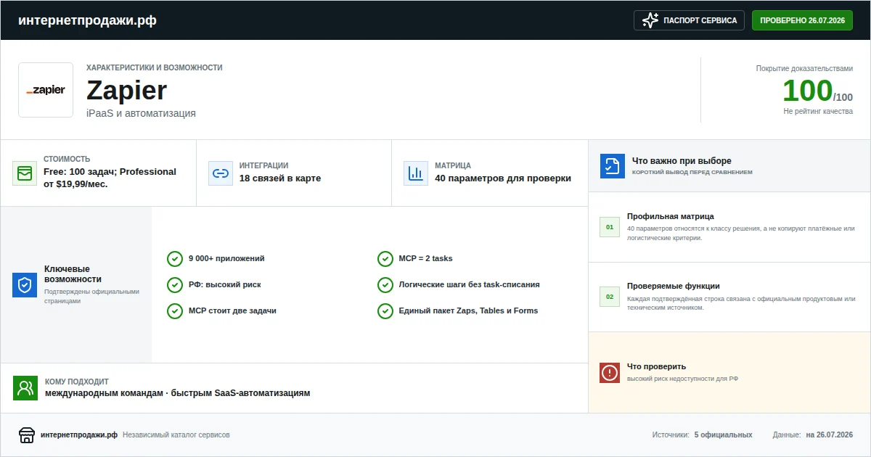871x457 pixels.
Task: Click 18 связей в карте text
Action: click(x=280, y=178)
